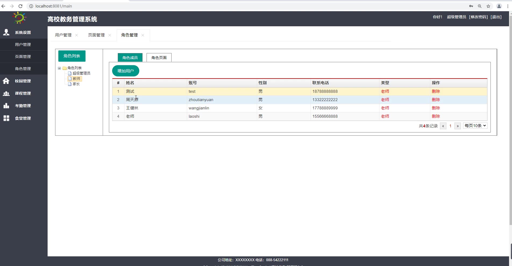Open the 每页10条 page size dropdown
This screenshot has height=266, width=512.
pos(475,126)
